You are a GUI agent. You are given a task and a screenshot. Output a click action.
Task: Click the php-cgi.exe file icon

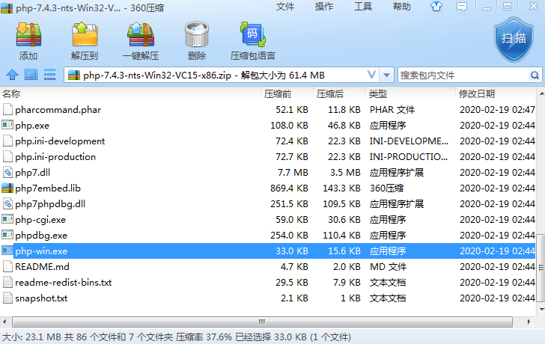point(7,219)
